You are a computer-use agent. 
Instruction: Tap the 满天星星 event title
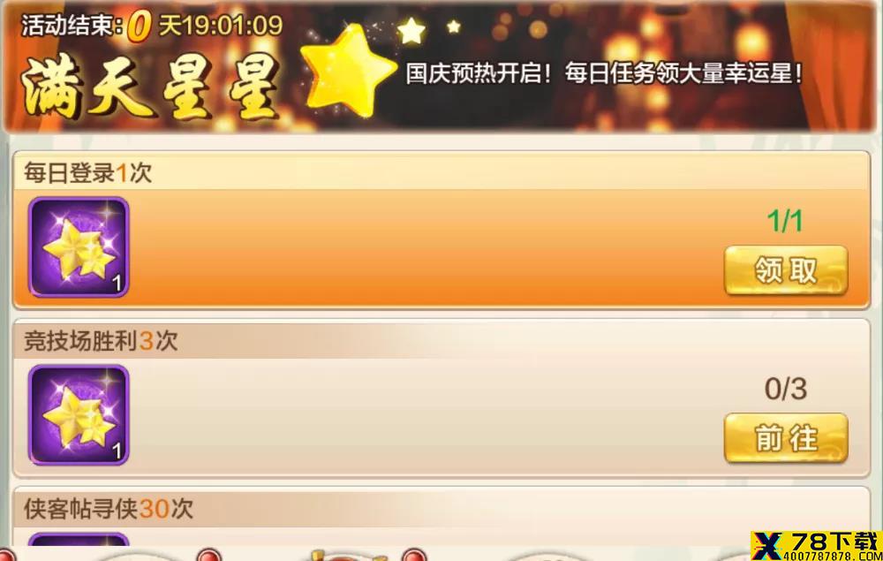(x=151, y=87)
